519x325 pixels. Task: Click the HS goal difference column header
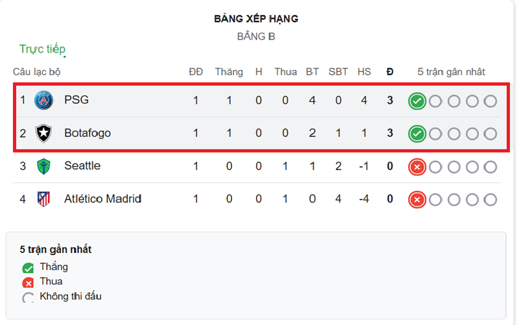[364, 72]
